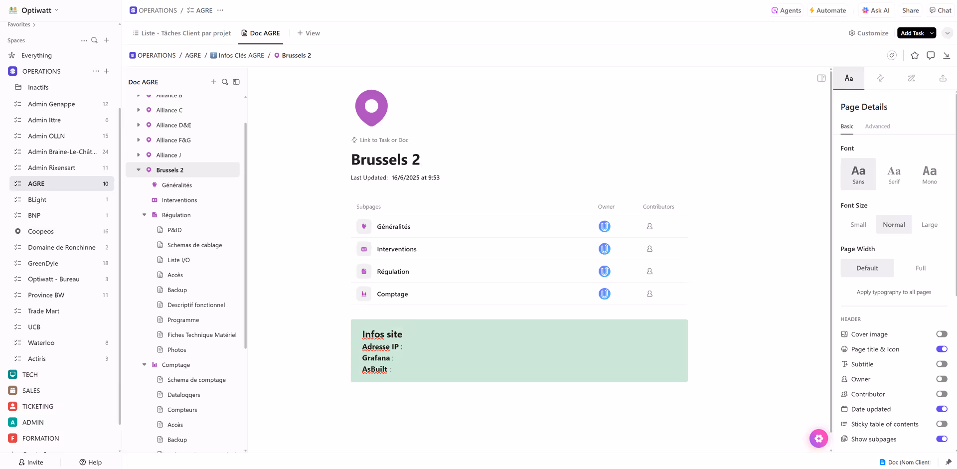Open the Advanced tab in Page Details
Viewport: 957px width, 469px height.
[877, 126]
